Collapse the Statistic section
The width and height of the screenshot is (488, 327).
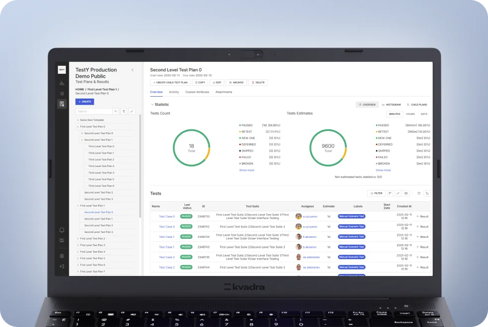point(152,105)
